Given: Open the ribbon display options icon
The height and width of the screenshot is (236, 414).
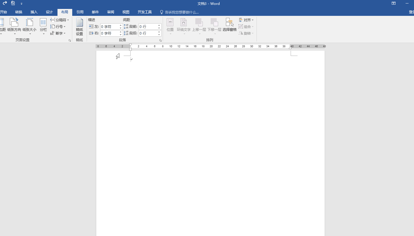Looking at the screenshot, I should point(393,3).
